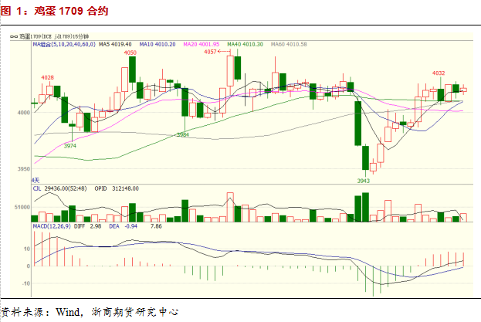This screenshot has height=322, width=481.
Task: Click the tall red candlestick peaking at 4057
Action: point(230,71)
